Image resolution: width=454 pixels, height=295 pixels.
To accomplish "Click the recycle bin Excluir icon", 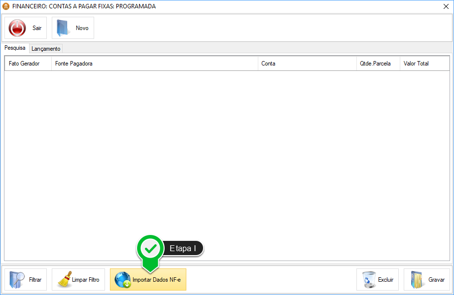I will (369, 280).
